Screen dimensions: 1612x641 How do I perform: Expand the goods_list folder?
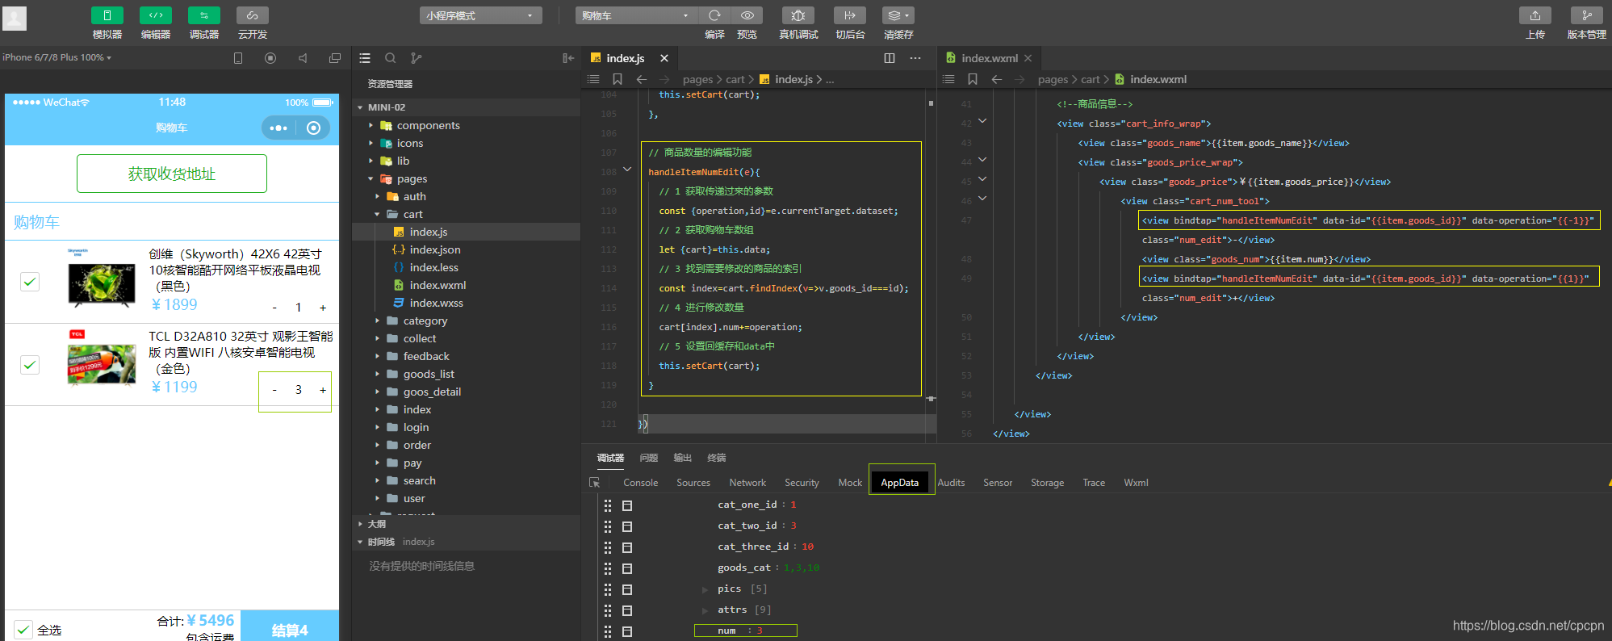pos(377,375)
